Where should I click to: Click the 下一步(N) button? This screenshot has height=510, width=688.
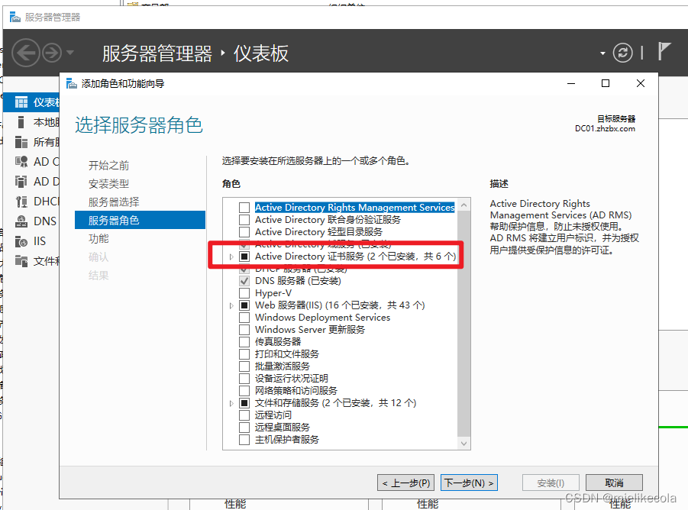click(x=469, y=483)
